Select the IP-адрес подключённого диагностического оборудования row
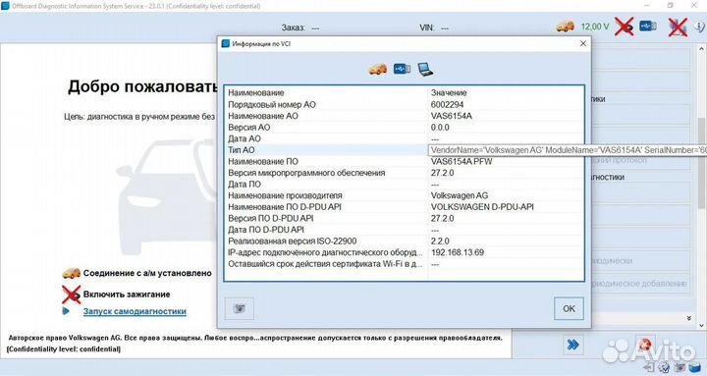The height and width of the screenshot is (376, 707). pos(404,252)
